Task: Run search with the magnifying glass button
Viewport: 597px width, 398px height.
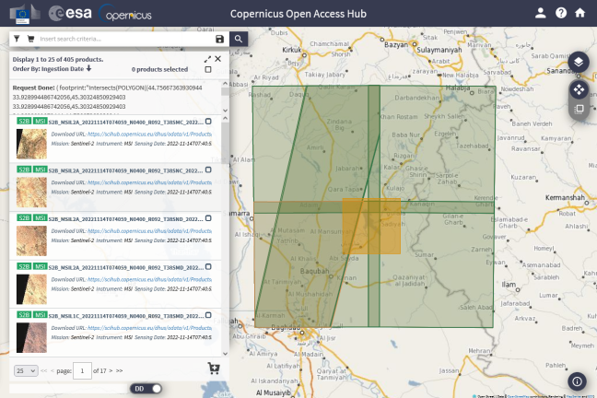Action: (x=239, y=39)
